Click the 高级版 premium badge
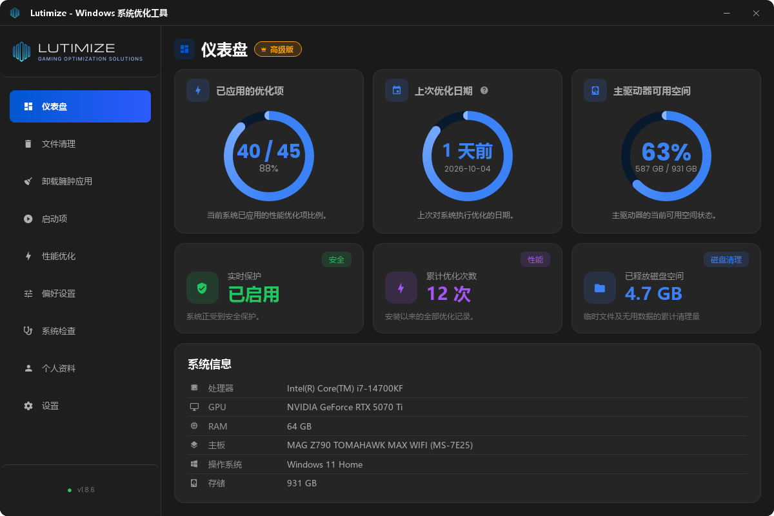This screenshot has height=516, width=774. point(278,49)
